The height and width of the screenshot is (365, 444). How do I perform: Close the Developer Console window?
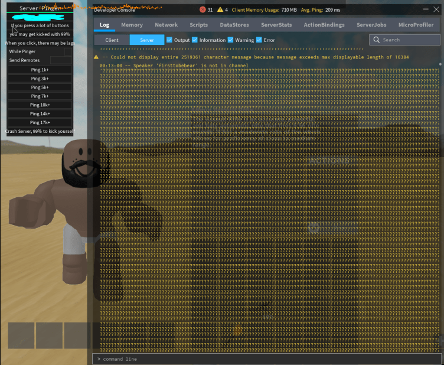(x=436, y=9)
